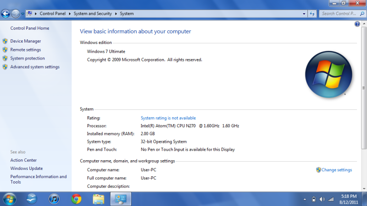Click Control Panel taskbar button

pyautogui.click(x=121, y=199)
